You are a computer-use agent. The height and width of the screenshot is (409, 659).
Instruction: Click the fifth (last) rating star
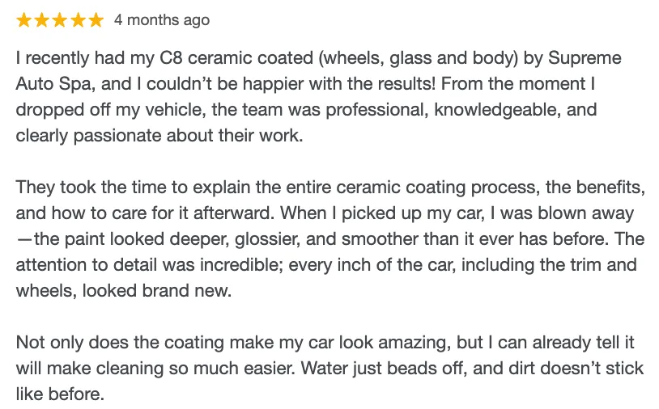pos(96,20)
